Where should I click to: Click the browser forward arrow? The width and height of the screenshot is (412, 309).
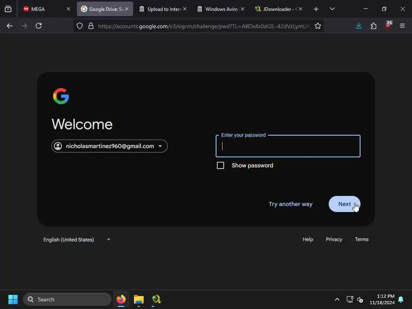(x=24, y=26)
